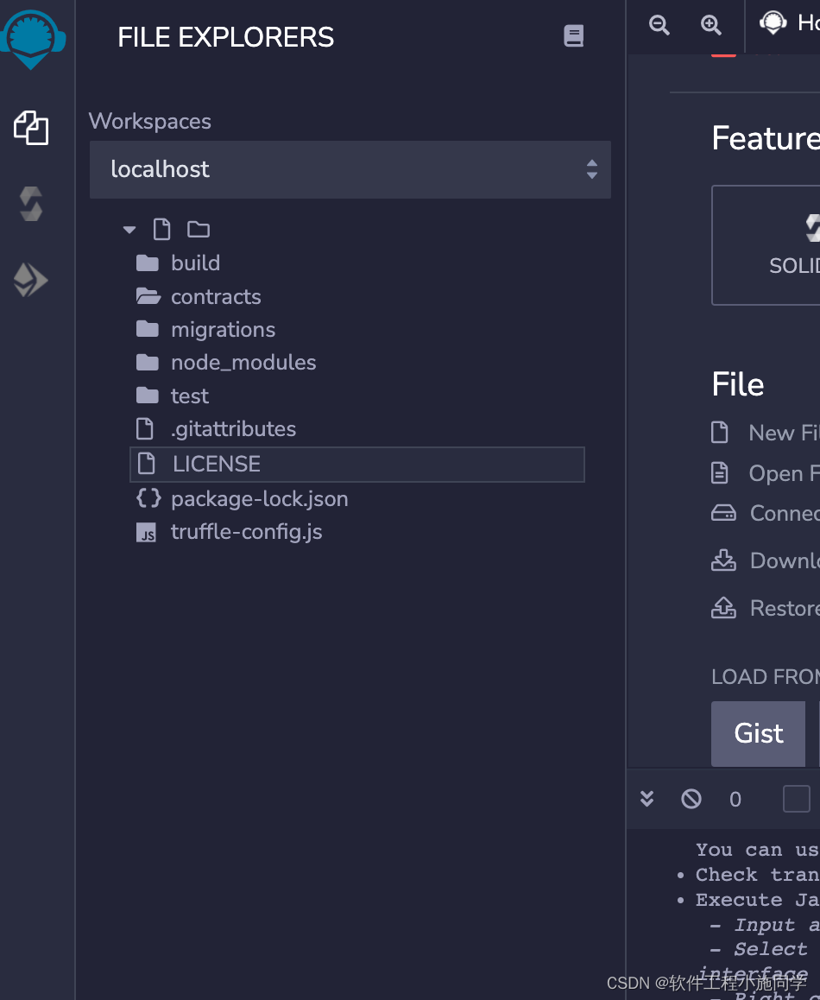Image resolution: width=820 pixels, height=1000 pixels.
Task: Click the Gist load button
Action: (758, 733)
